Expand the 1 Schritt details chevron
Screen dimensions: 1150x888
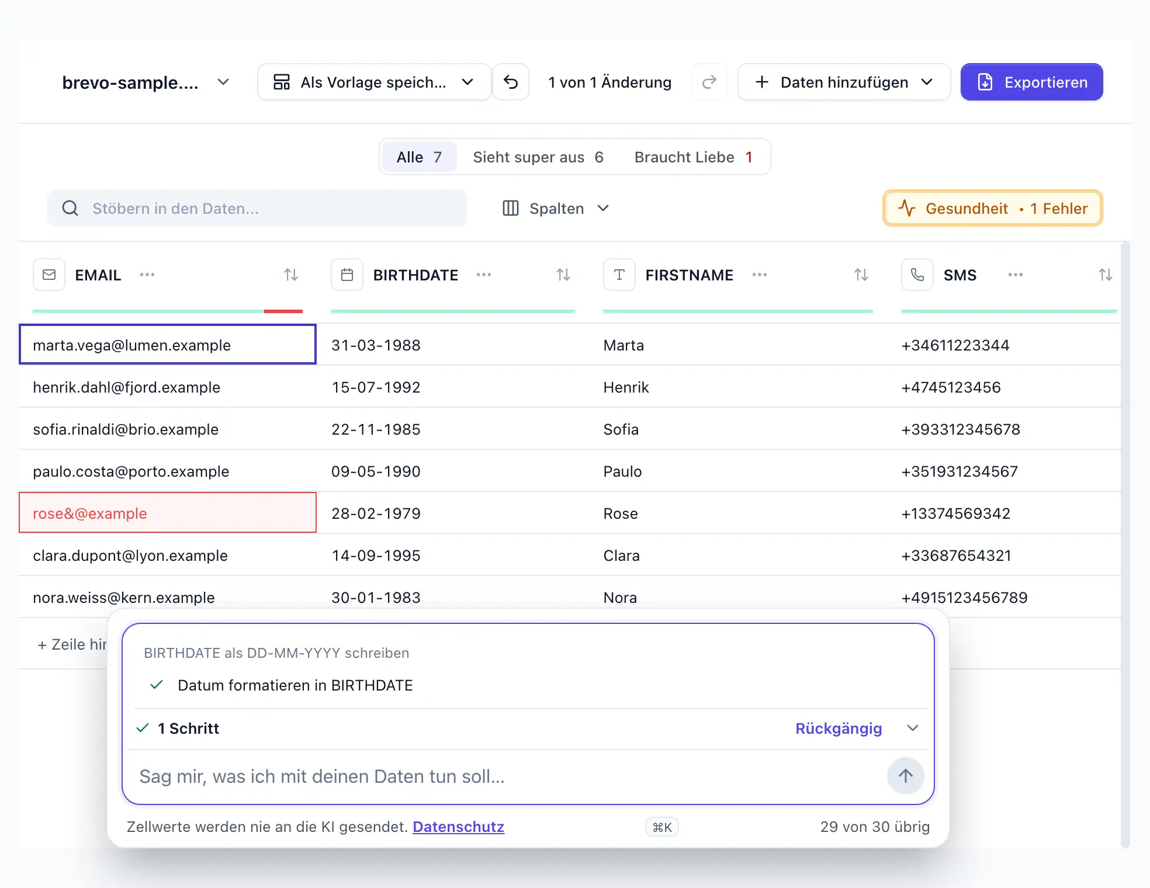913,728
